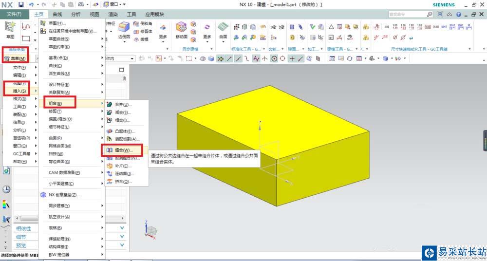Viewport: 487px width, 261px height.
Task: Open the rendering style dropdown arrow
Action: tap(392, 58)
